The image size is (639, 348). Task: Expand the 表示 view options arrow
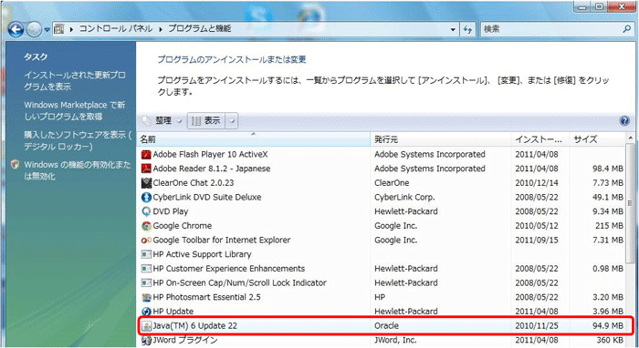[232, 121]
